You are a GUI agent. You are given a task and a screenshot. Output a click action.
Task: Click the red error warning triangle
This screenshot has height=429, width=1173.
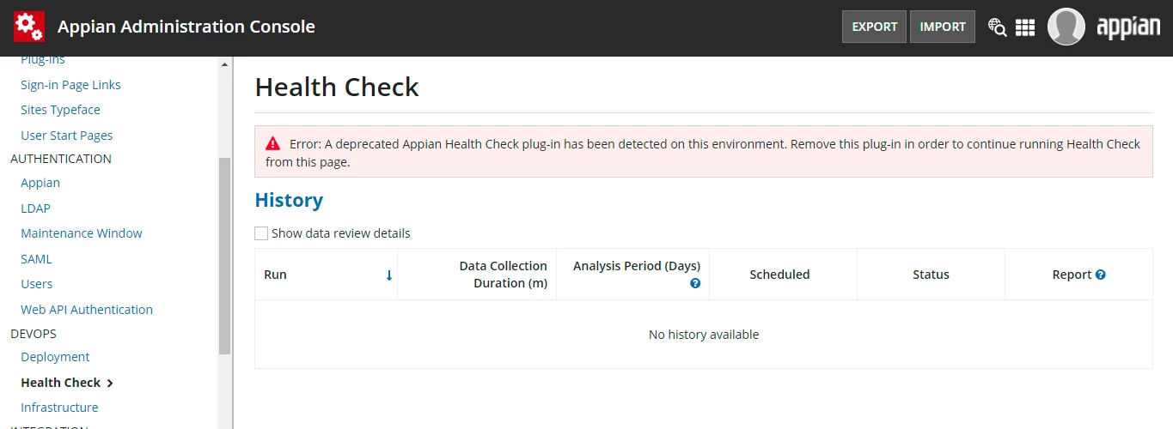coord(272,144)
